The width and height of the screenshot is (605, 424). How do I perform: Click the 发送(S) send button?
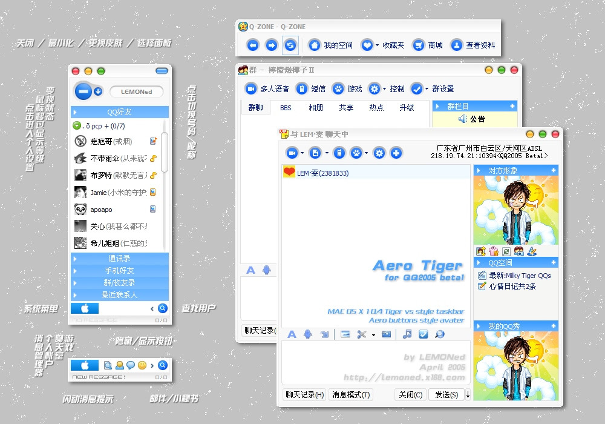[446, 394]
